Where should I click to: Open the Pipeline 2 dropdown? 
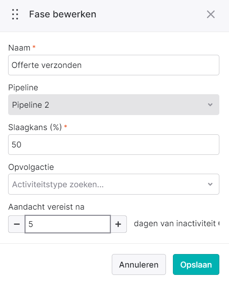click(x=114, y=105)
